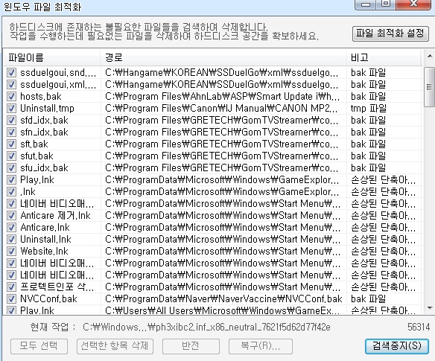Click the list scrollbar down arrow
The height and width of the screenshot is (361, 435).
430,307
